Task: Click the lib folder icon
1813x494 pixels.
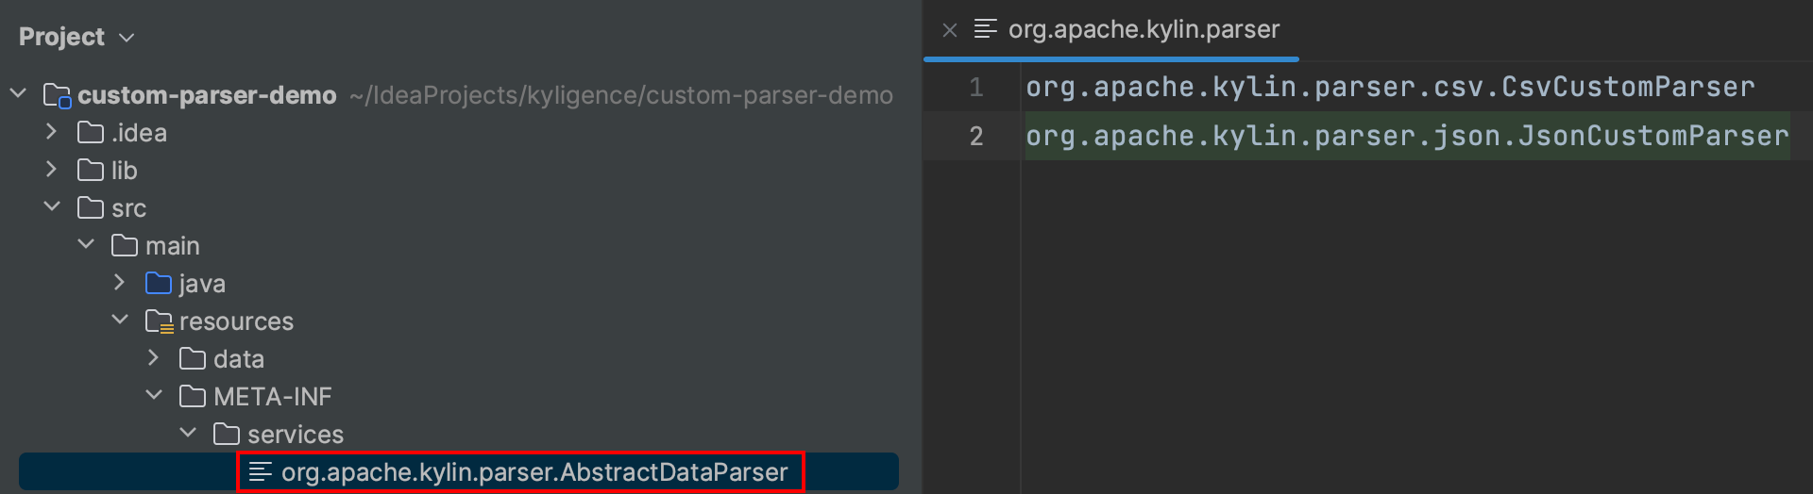Action: pos(91,171)
